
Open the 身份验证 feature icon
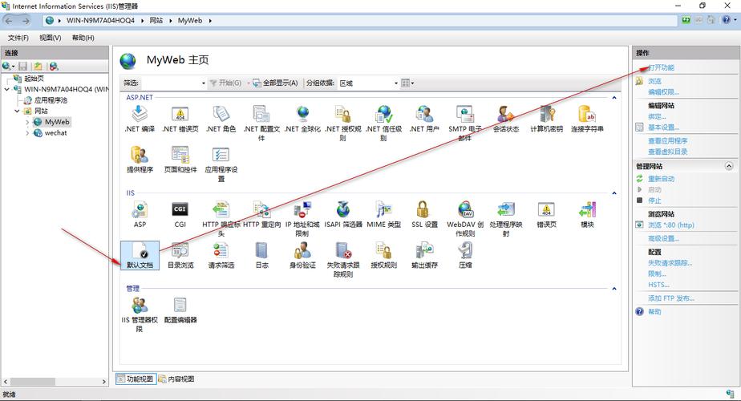click(x=302, y=252)
